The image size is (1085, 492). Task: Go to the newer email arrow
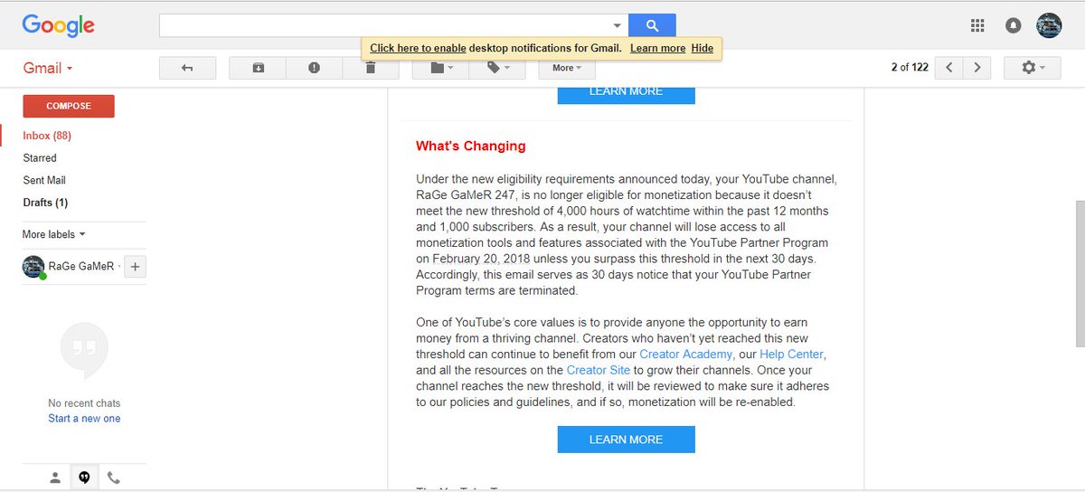point(948,68)
